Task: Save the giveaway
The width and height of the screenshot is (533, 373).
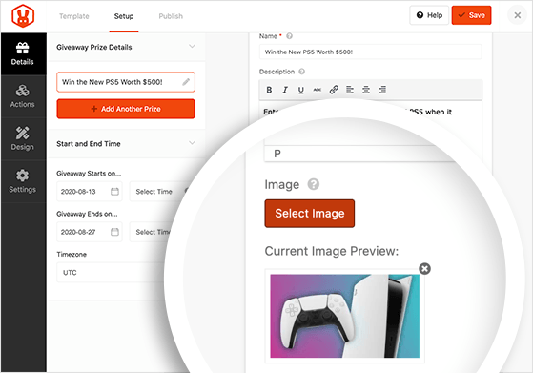Action: 471,15
